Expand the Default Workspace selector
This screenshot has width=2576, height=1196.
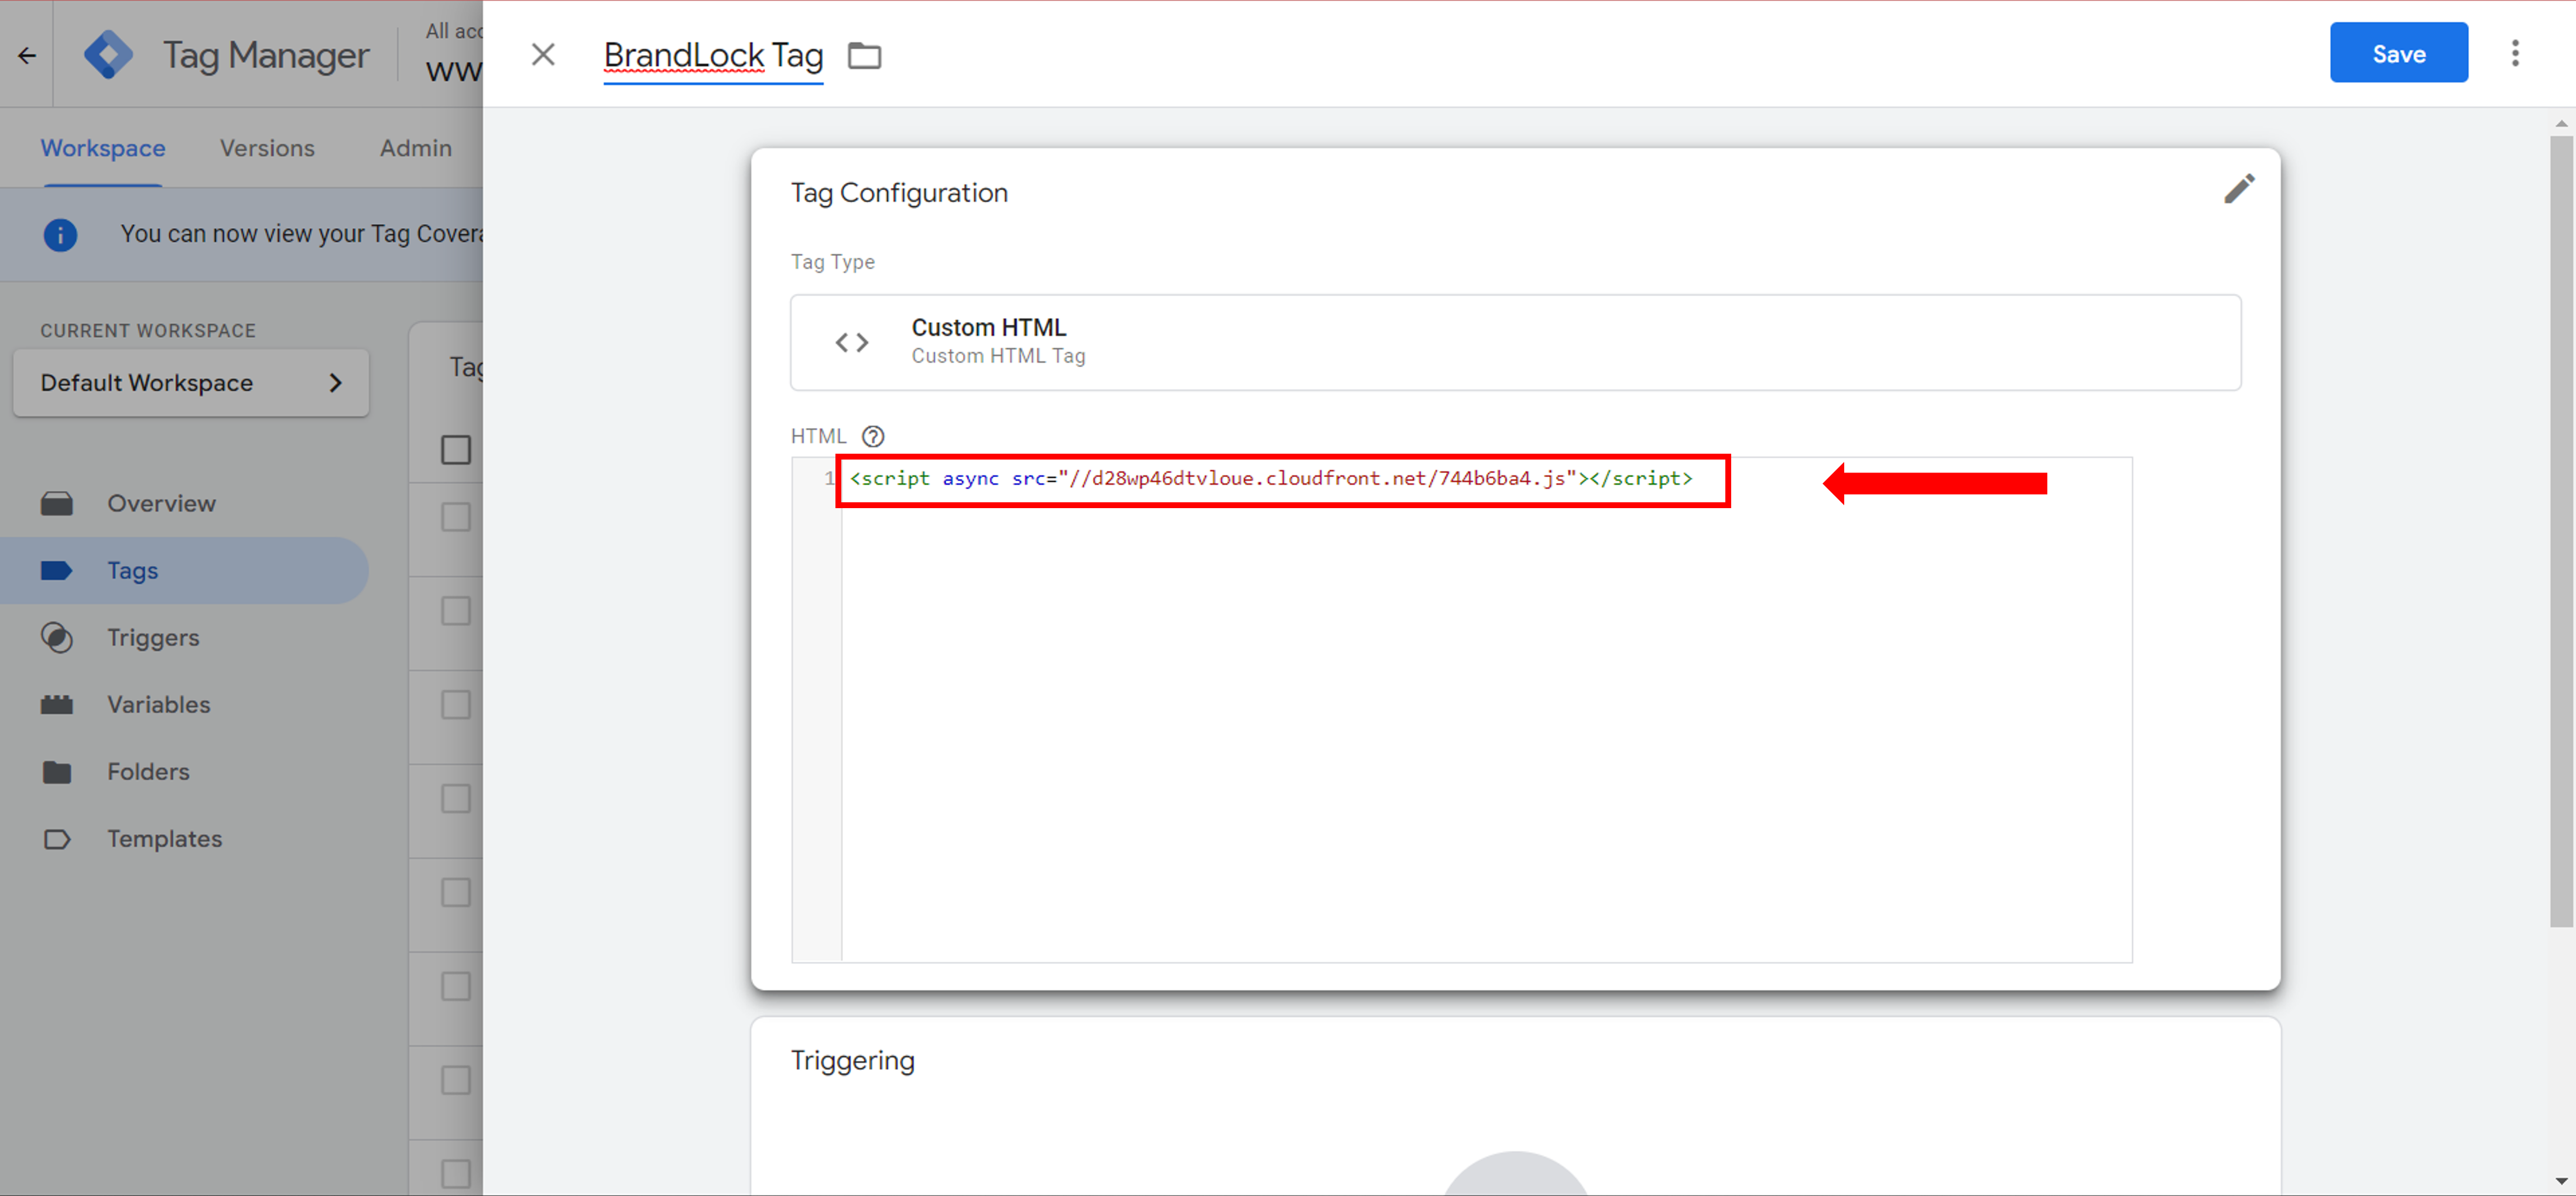click(x=191, y=383)
